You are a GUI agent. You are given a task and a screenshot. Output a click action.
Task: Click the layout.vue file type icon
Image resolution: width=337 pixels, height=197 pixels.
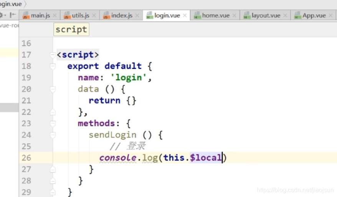247,15
